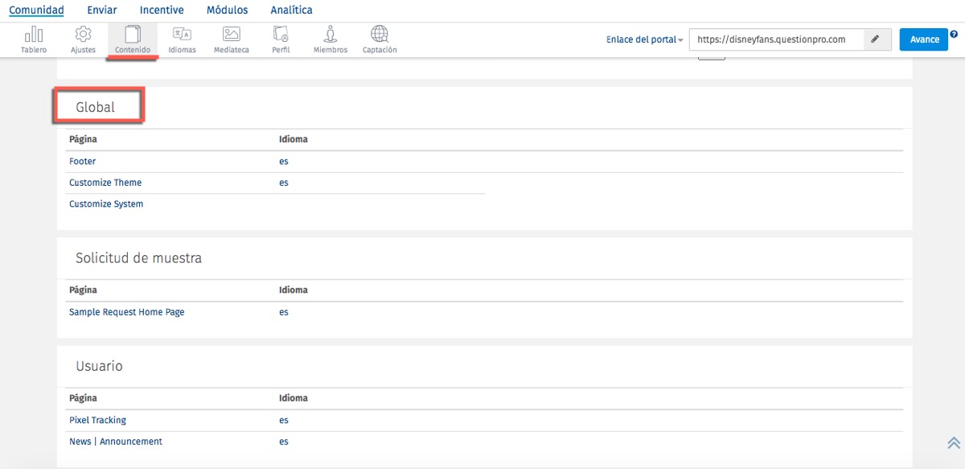Open the Analítica menu
The width and height of the screenshot is (965, 469).
click(x=292, y=10)
